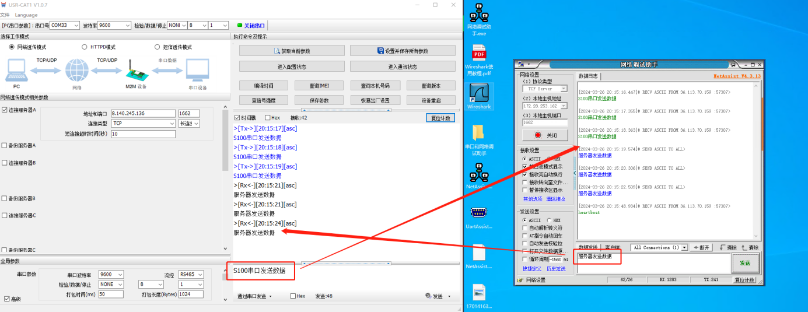Click the NetAssist title bar menu icon
Image resolution: width=808 pixels, height=312 pixels.
[522, 64]
